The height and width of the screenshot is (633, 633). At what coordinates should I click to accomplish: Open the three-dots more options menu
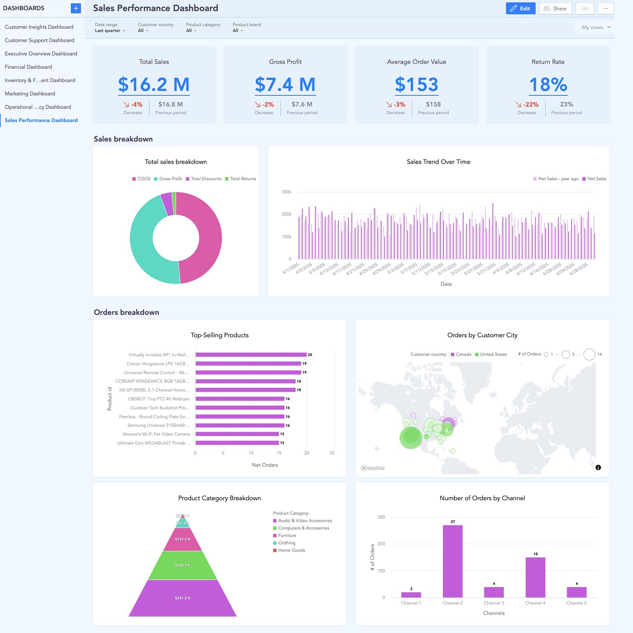pyautogui.click(x=606, y=8)
